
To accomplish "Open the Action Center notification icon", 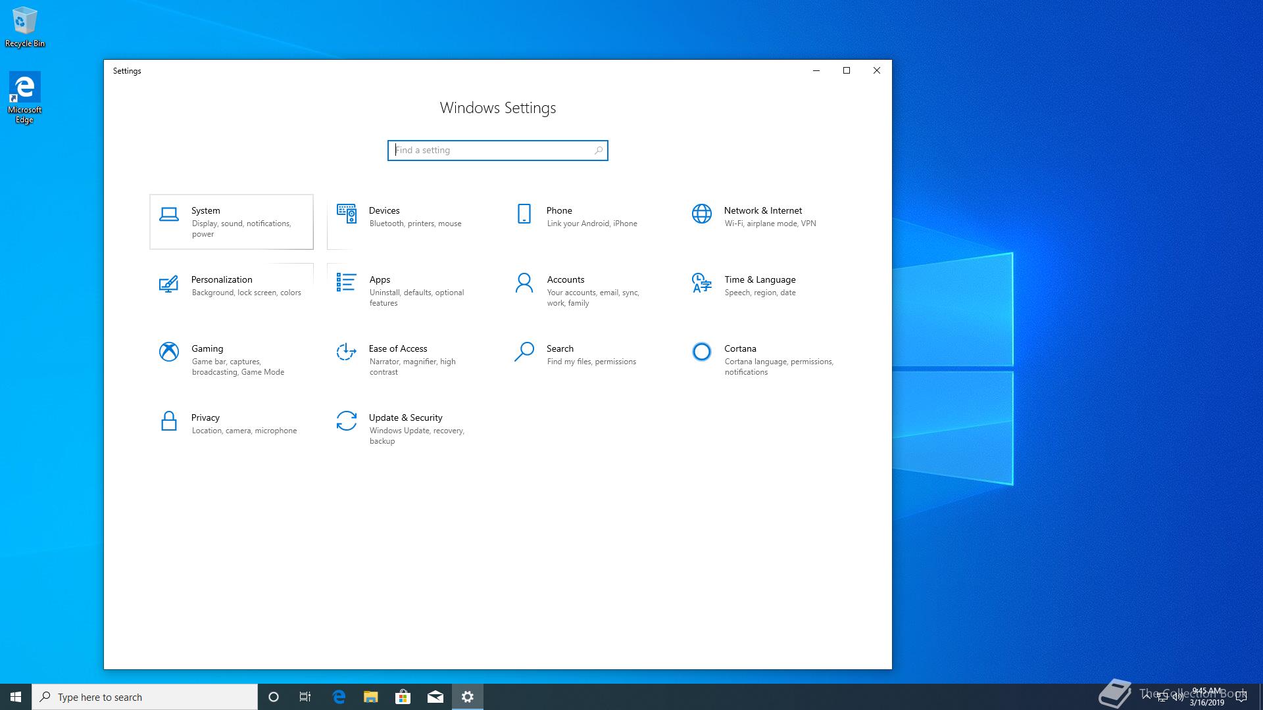I will click(x=1241, y=697).
